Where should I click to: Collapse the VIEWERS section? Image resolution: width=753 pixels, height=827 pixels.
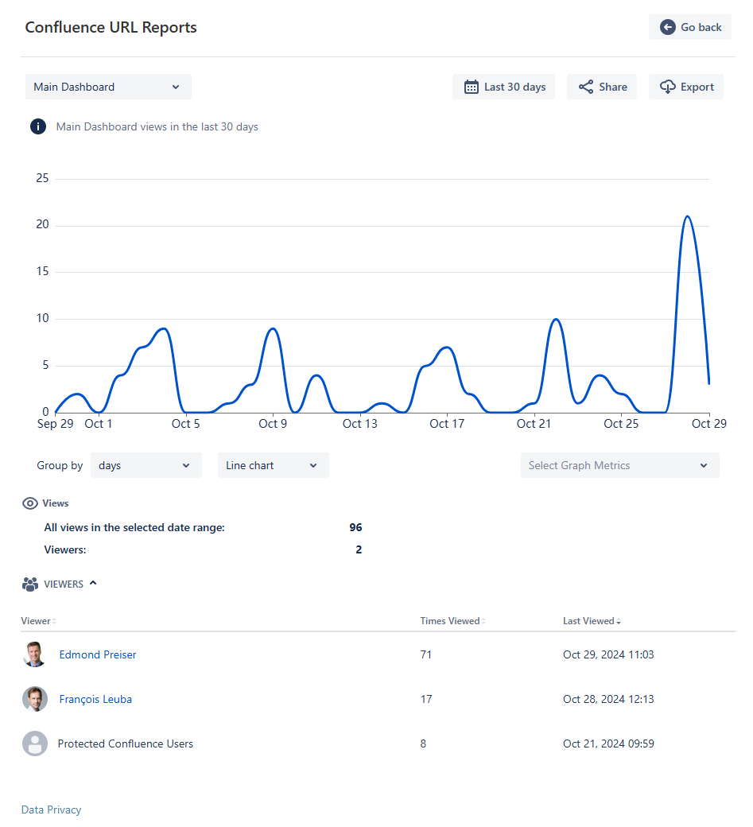[93, 584]
